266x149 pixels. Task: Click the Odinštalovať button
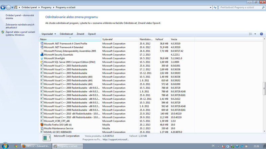click(66, 34)
